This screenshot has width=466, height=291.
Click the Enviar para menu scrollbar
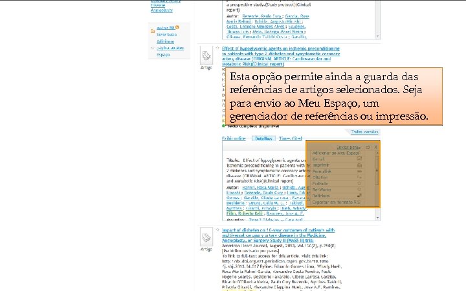point(377,169)
